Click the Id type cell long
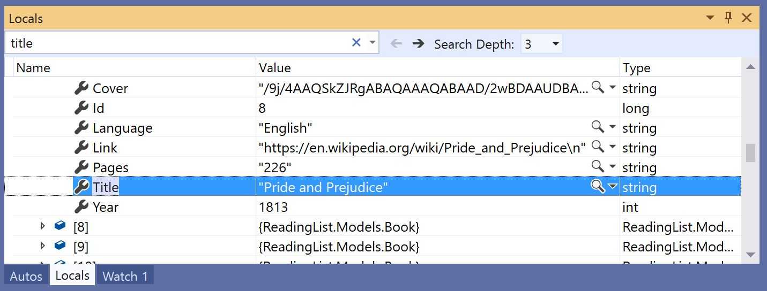This screenshot has height=291, width=767. (636, 108)
